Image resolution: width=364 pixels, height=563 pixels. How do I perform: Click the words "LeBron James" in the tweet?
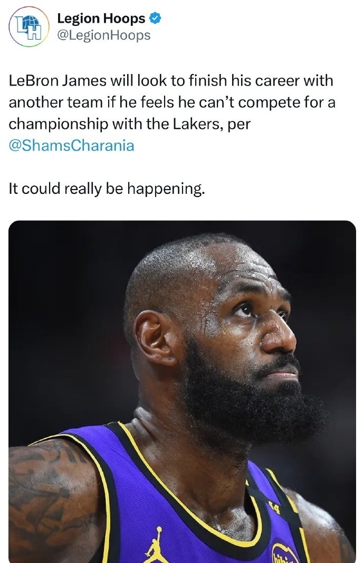(x=58, y=80)
